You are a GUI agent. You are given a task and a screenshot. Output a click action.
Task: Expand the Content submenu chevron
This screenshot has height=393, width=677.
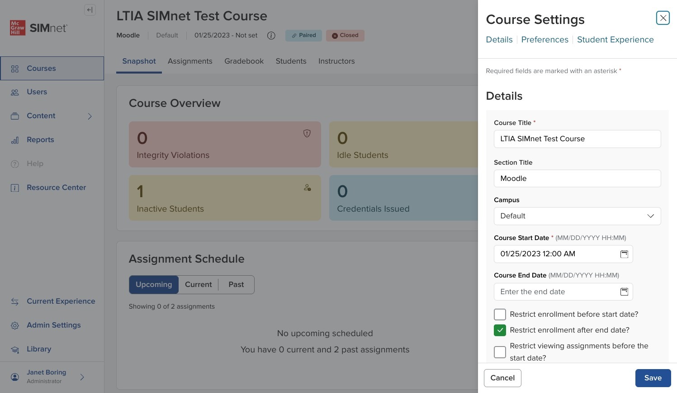[x=90, y=116]
